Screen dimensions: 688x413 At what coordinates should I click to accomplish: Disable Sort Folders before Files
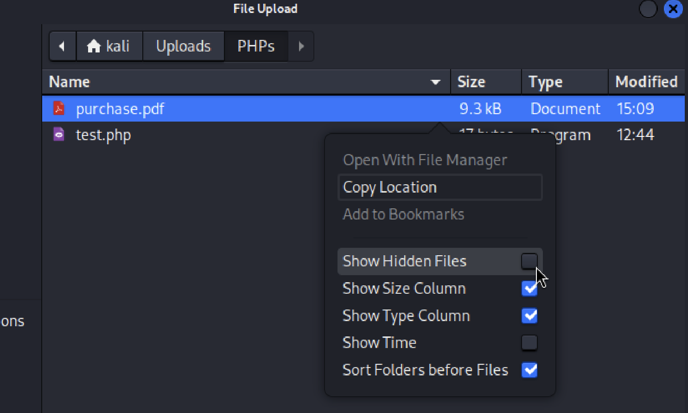pyautogui.click(x=529, y=370)
